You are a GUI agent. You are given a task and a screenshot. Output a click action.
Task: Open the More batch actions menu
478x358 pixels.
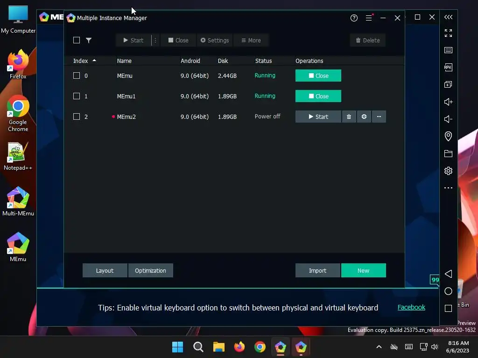click(x=251, y=40)
